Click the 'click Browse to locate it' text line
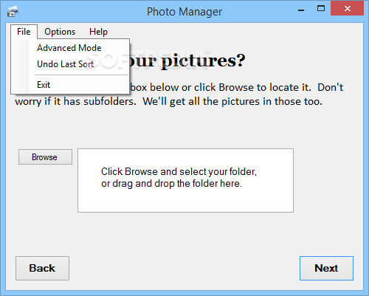 (236, 87)
